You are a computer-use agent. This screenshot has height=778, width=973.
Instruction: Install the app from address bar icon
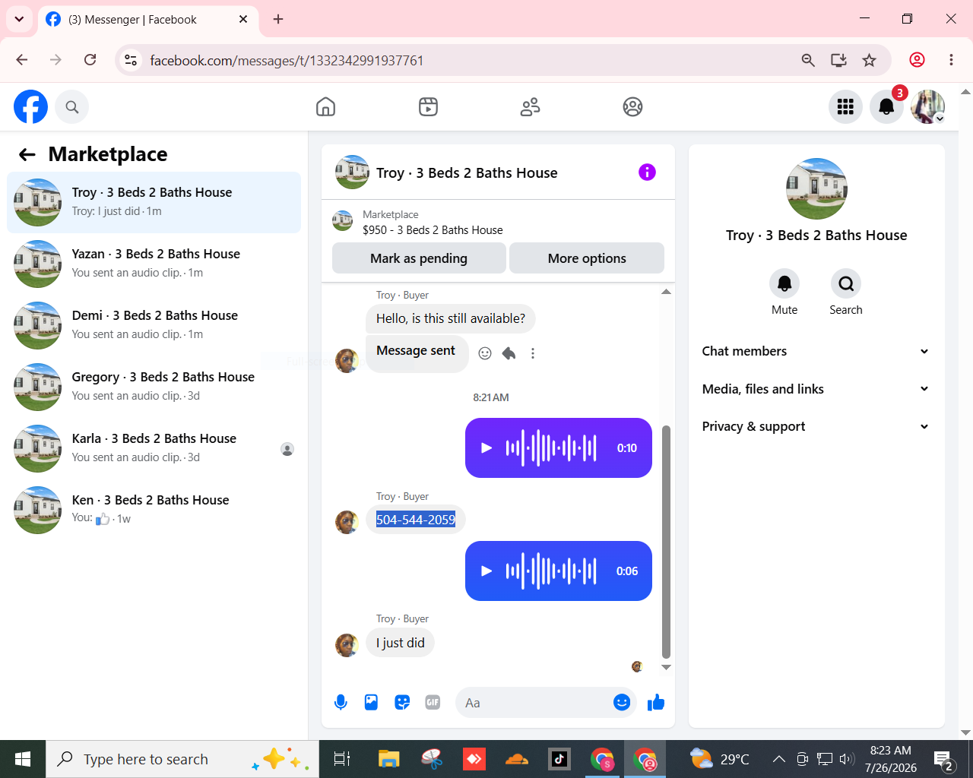[838, 60]
